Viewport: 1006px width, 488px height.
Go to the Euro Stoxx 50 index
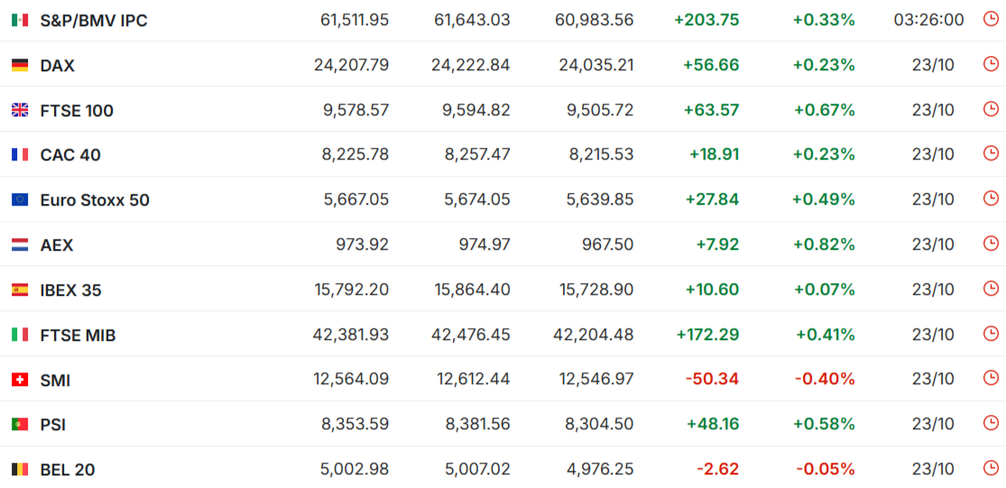click(x=95, y=199)
